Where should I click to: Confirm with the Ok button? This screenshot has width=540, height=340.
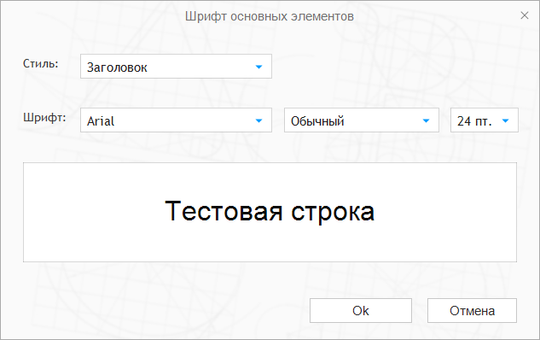tap(361, 311)
